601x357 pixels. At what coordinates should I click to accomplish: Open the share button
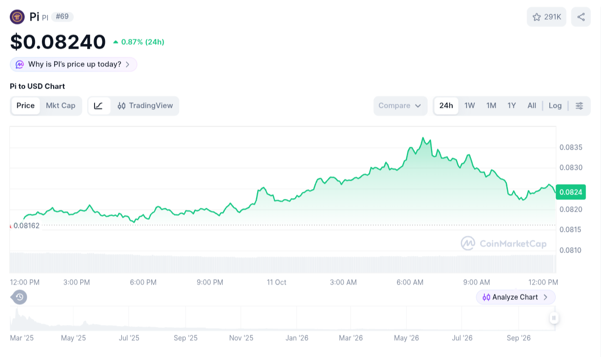581,17
